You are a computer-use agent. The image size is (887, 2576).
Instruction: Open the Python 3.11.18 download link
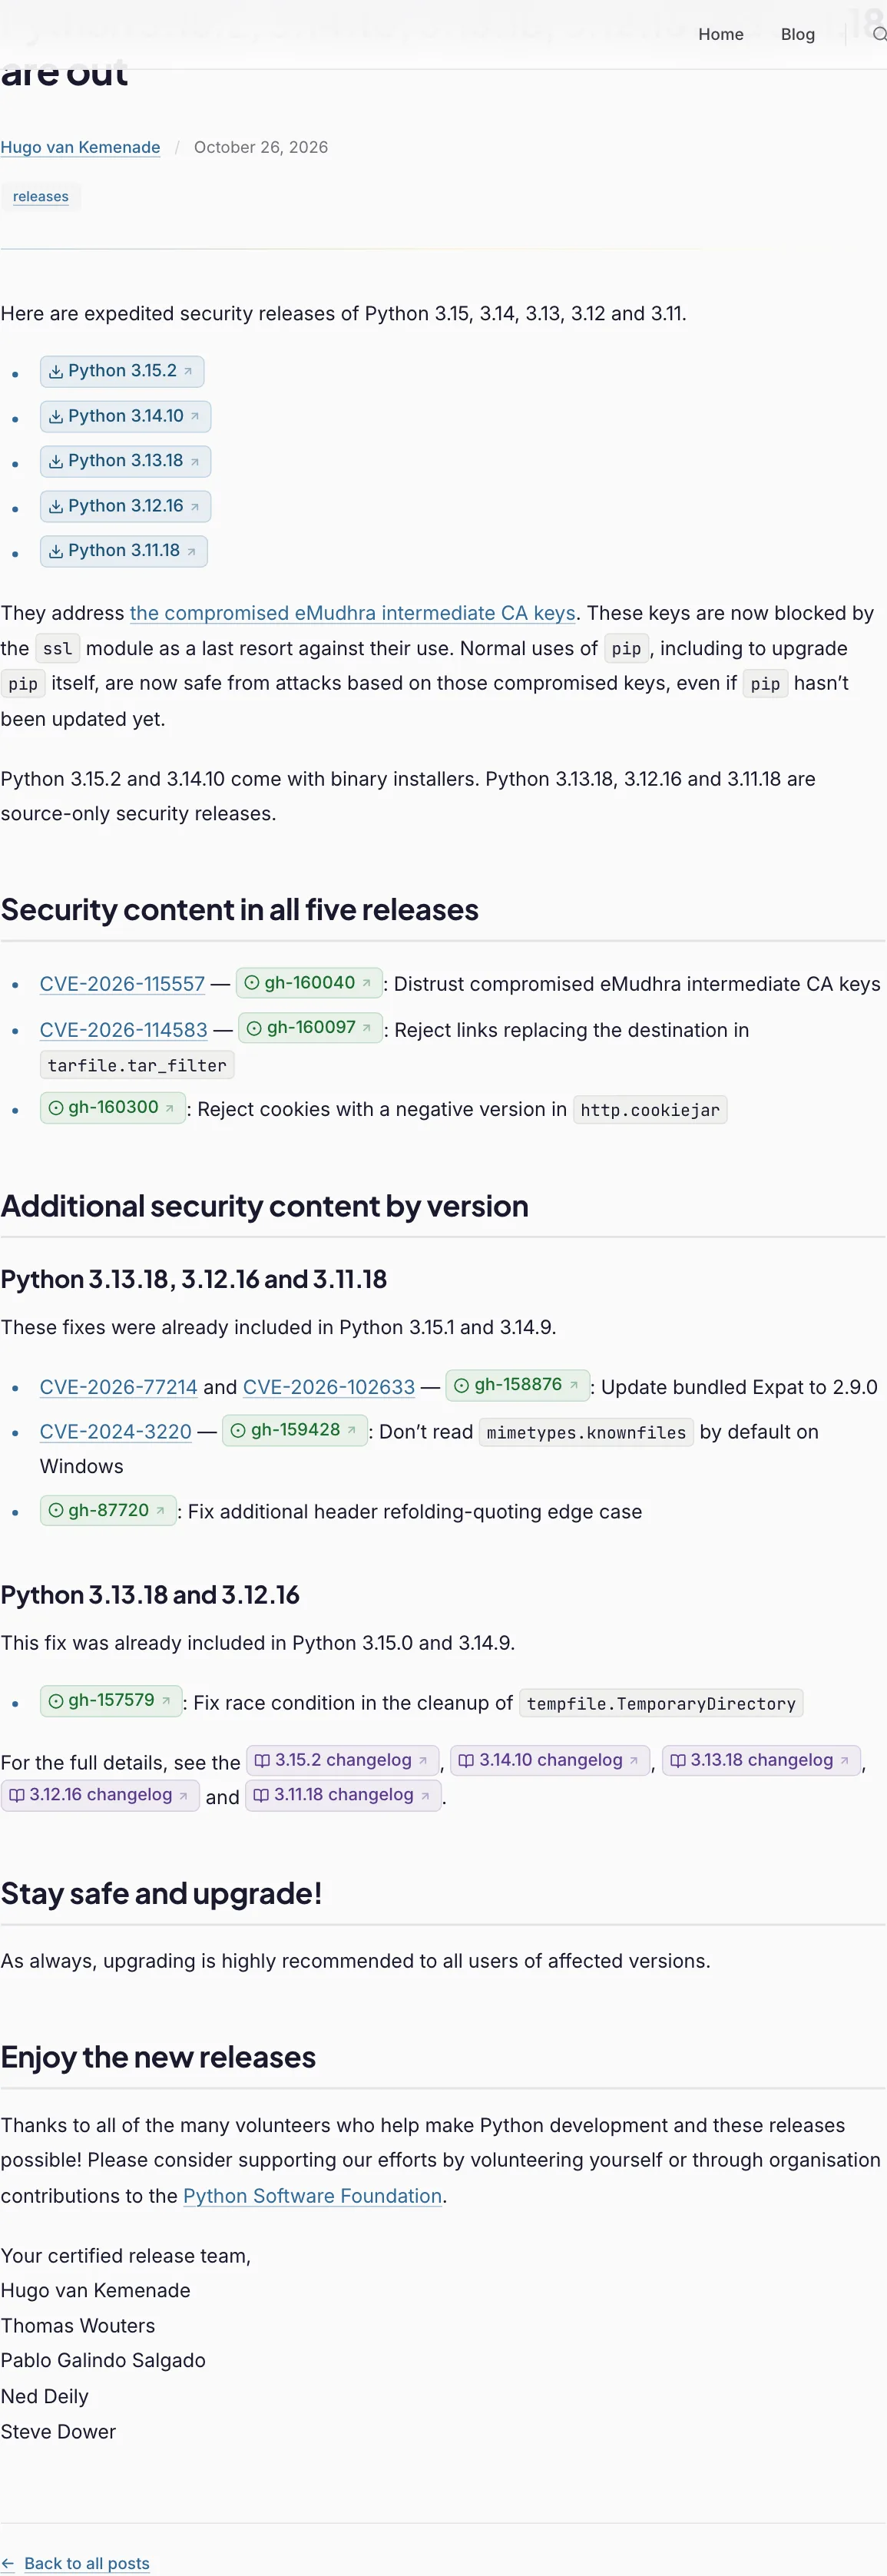click(124, 551)
